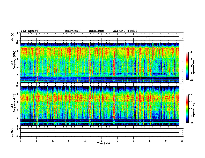Click the "2" kHz tick of ch.2 spectrogram
Screen dimensions: 205x158
coord(18,118)
